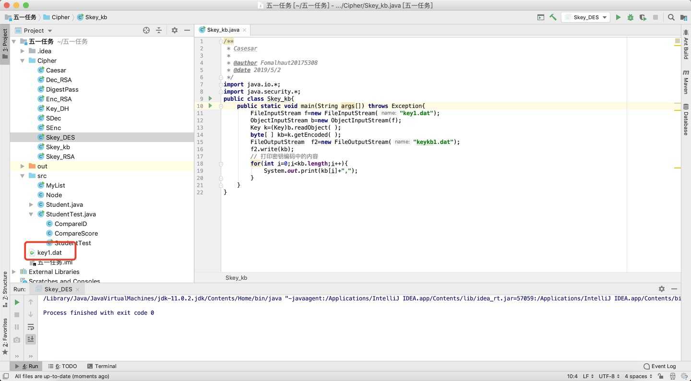This screenshot has width=691, height=381.
Task: Collapse the Cipher folder
Action: (x=23, y=60)
